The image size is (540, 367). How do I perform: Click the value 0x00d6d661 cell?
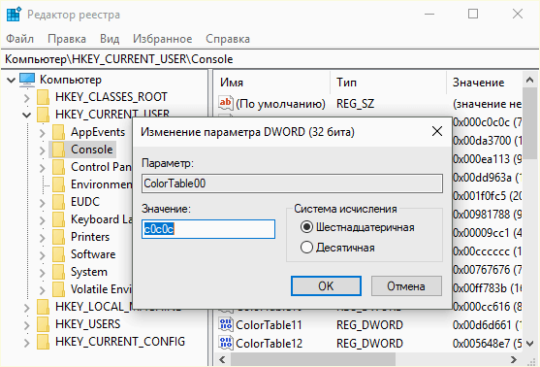[487, 324]
